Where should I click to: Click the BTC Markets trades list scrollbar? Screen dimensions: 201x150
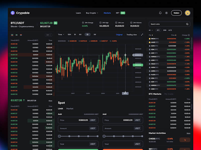[192, 107]
